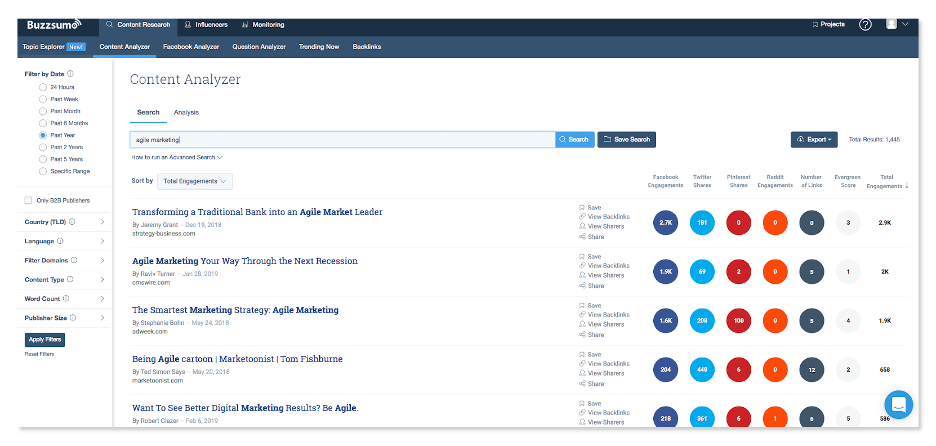
Task: Open the Monitoring top menu
Action: (263, 25)
